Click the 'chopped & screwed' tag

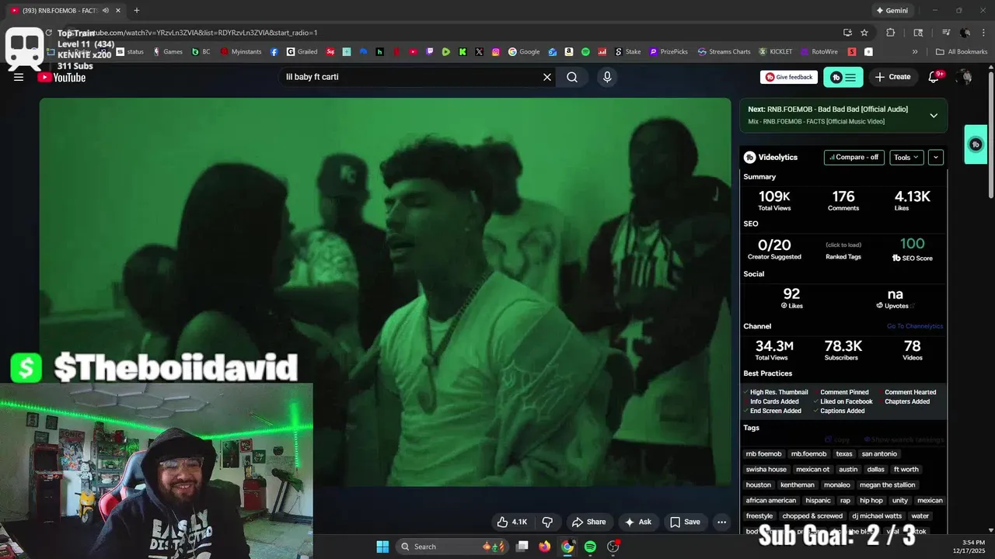tap(813, 516)
